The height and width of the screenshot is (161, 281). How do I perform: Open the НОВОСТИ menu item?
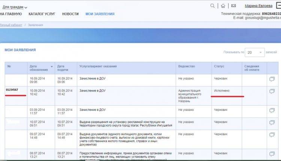(x=70, y=14)
